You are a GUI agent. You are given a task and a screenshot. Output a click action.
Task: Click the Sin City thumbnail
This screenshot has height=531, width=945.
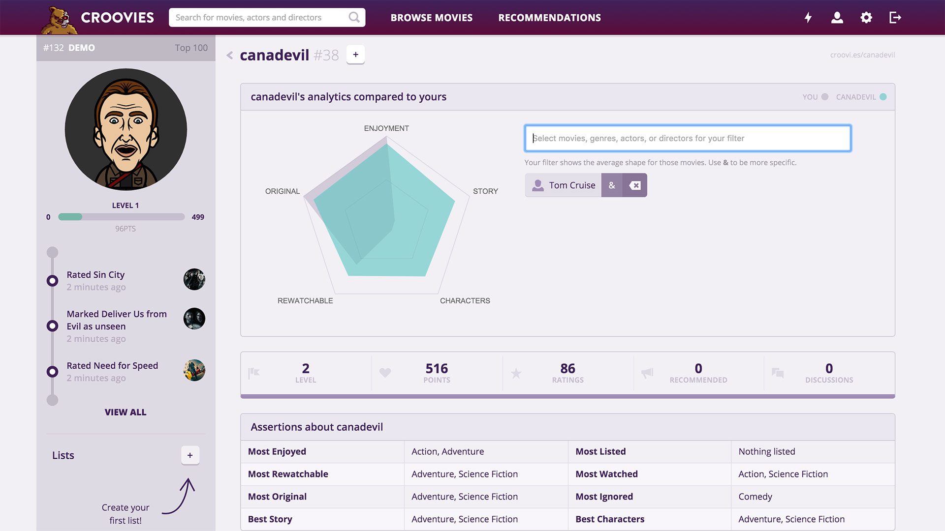(194, 279)
